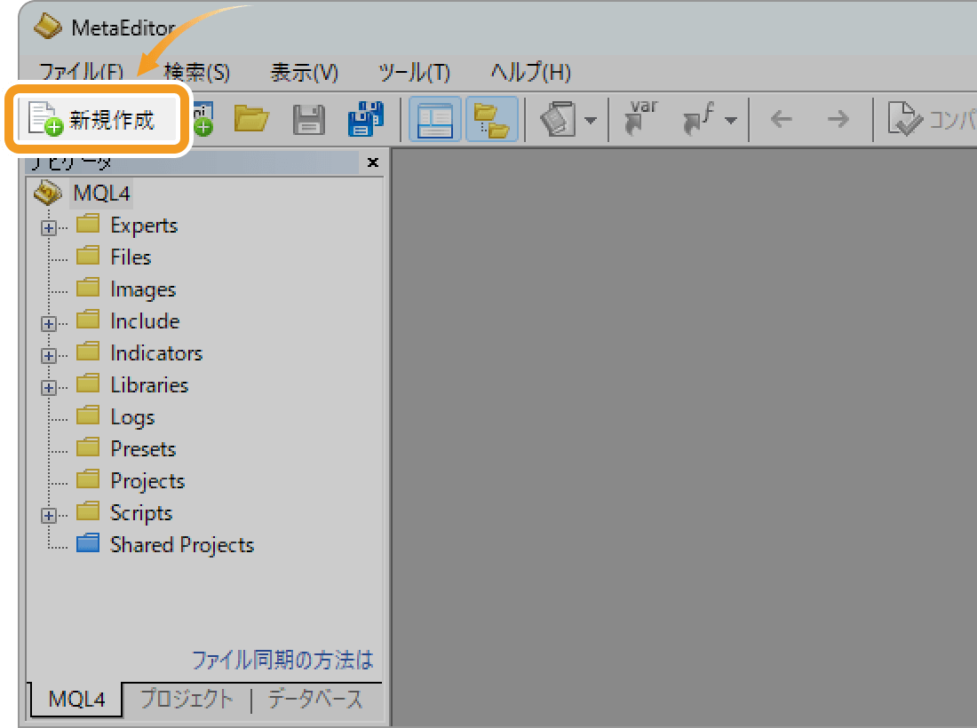Click the Save All blue floppies icon
The height and width of the screenshot is (728, 977).
(x=366, y=118)
